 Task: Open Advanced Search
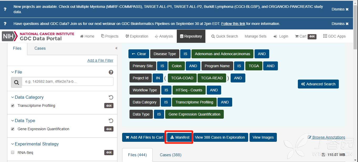pos(318,84)
